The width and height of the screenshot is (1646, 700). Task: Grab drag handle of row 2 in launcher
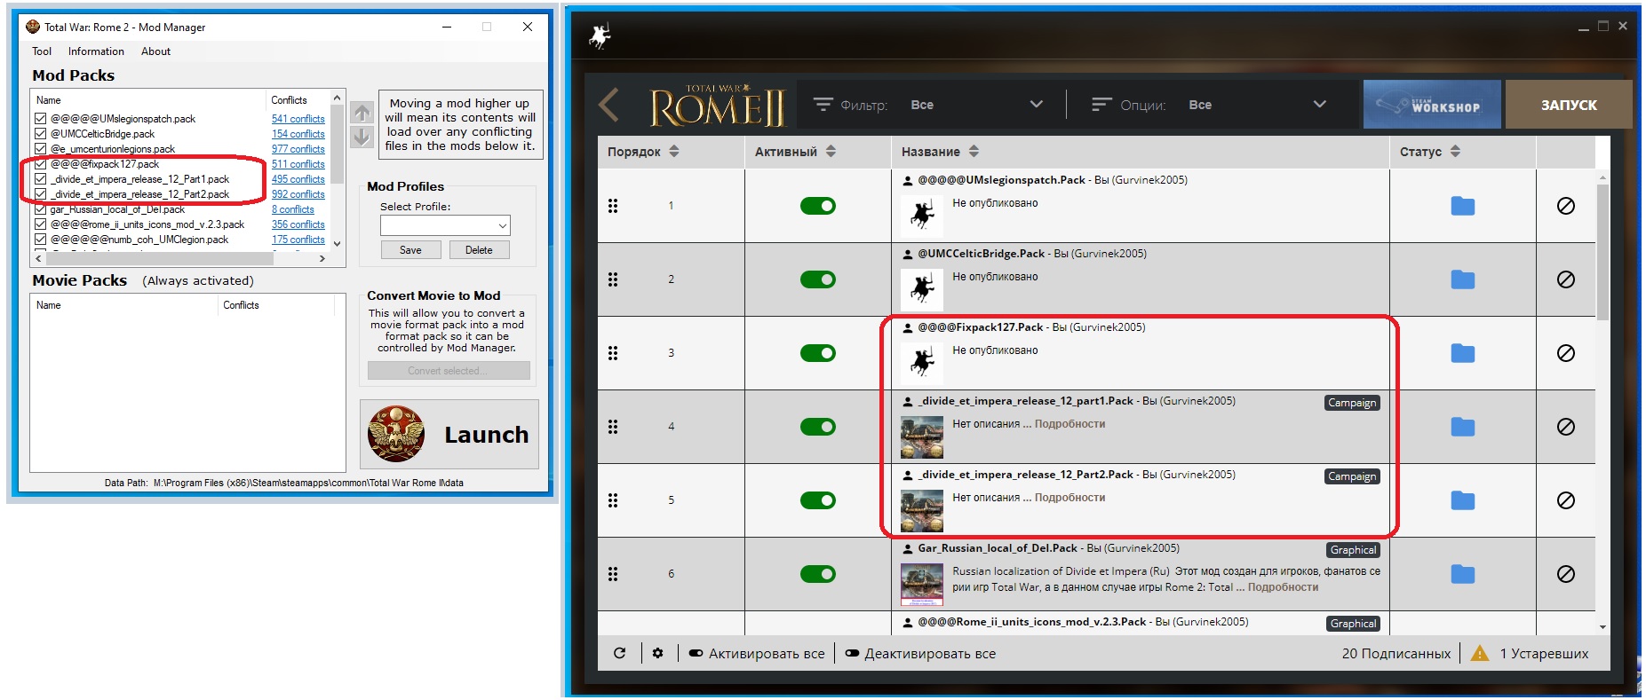(x=613, y=279)
